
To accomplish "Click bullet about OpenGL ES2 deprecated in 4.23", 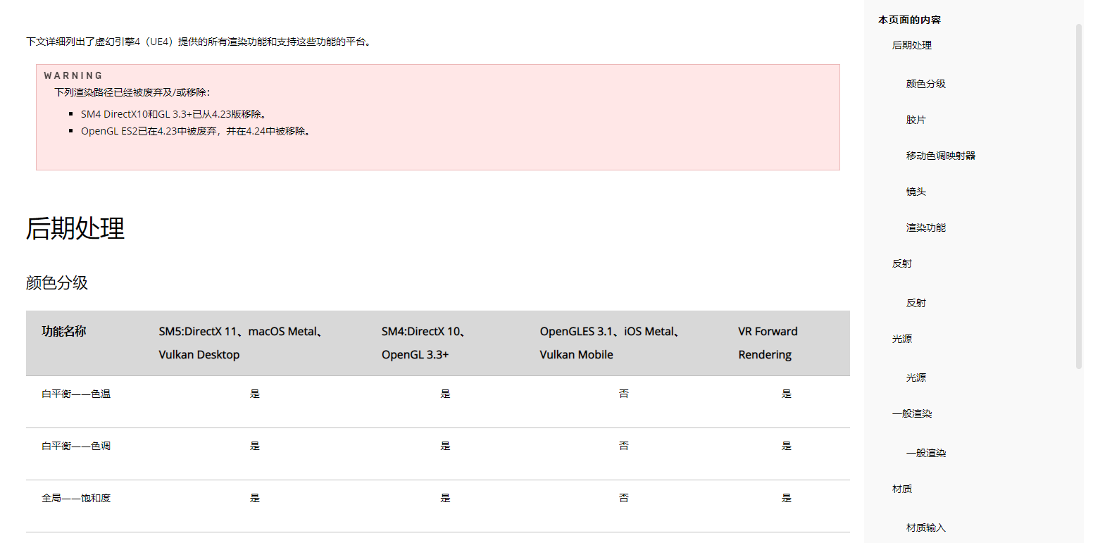I will [196, 131].
